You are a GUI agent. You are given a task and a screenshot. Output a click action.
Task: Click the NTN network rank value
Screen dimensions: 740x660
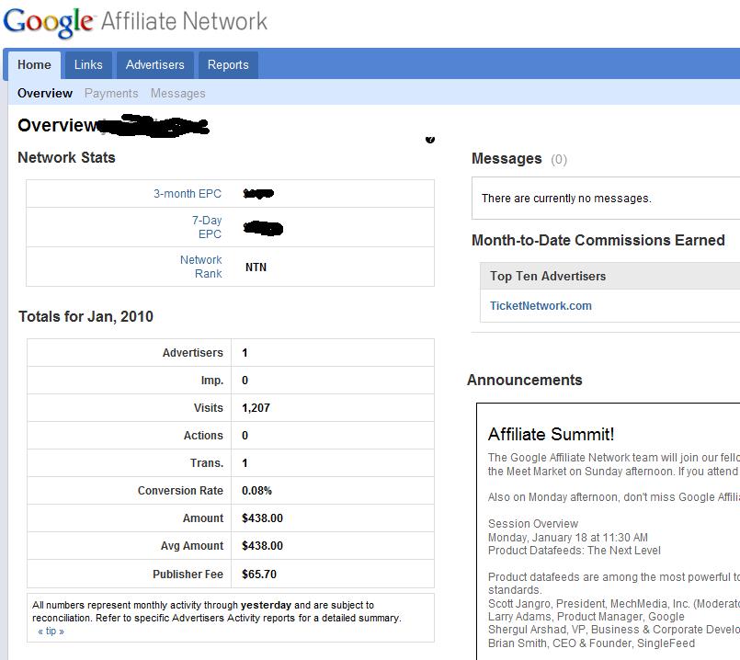coord(256,267)
